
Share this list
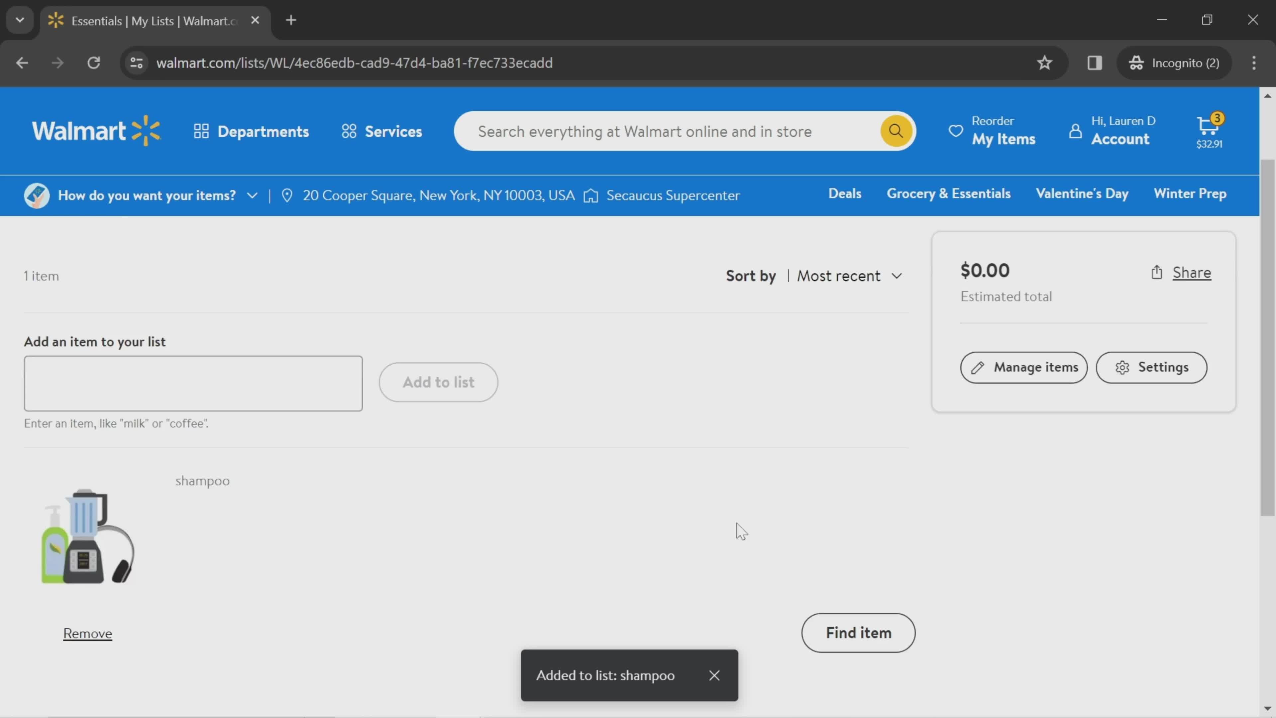pos(1181,273)
